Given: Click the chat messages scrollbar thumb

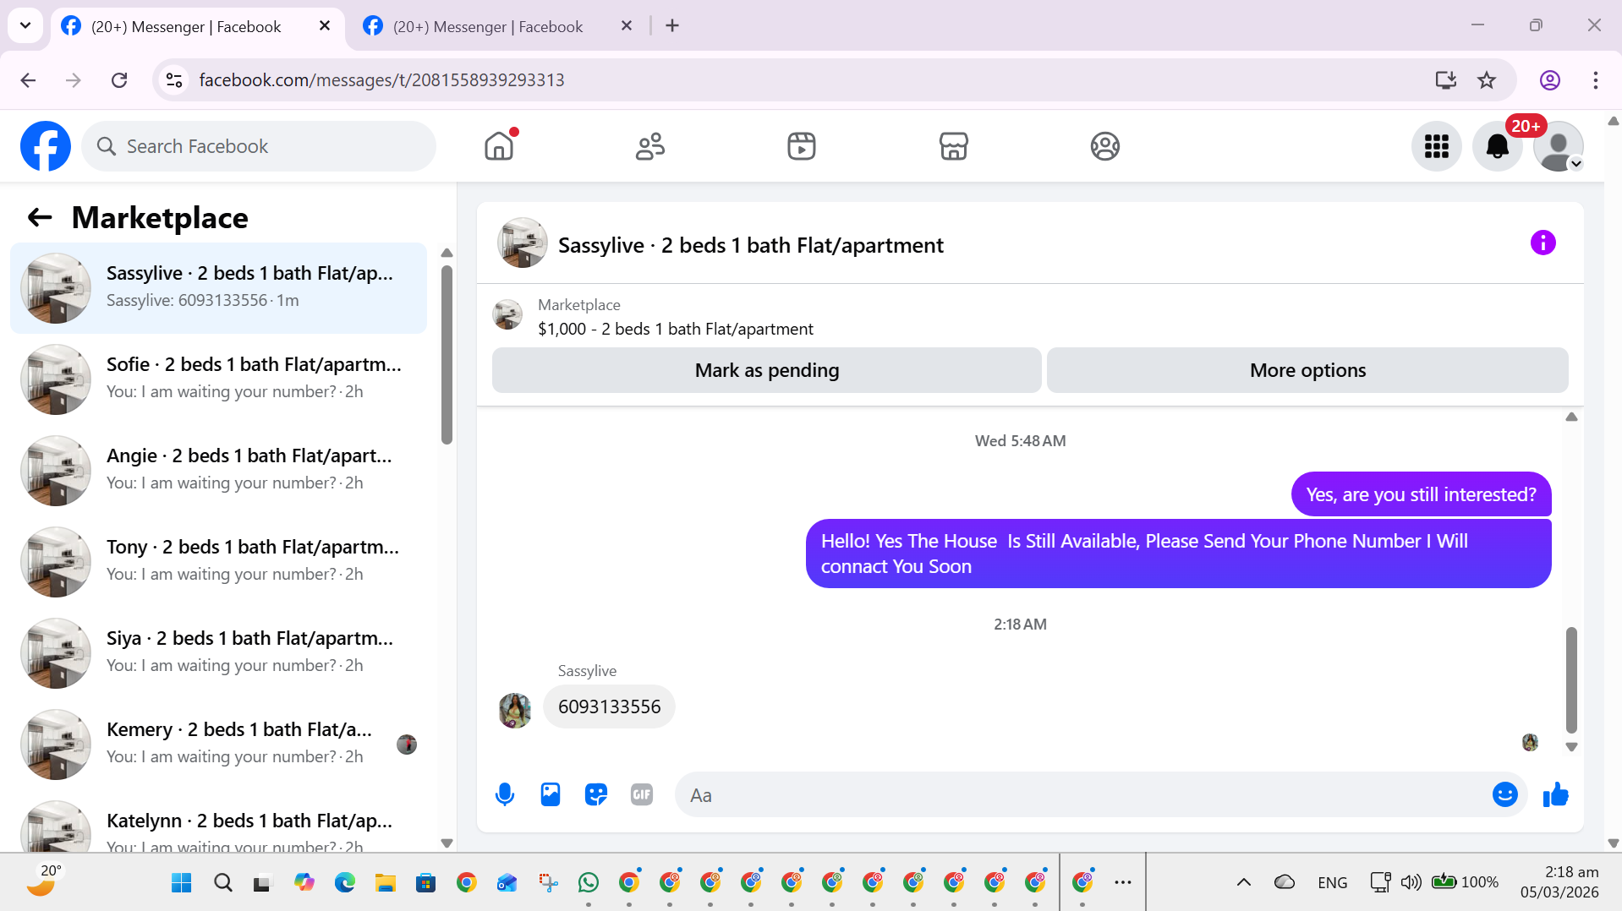Looking at the screenshot, I should coord(1571,680).
